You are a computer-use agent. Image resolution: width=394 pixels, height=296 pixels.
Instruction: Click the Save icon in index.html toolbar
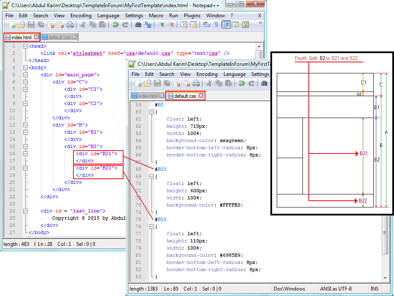(31, 25)
